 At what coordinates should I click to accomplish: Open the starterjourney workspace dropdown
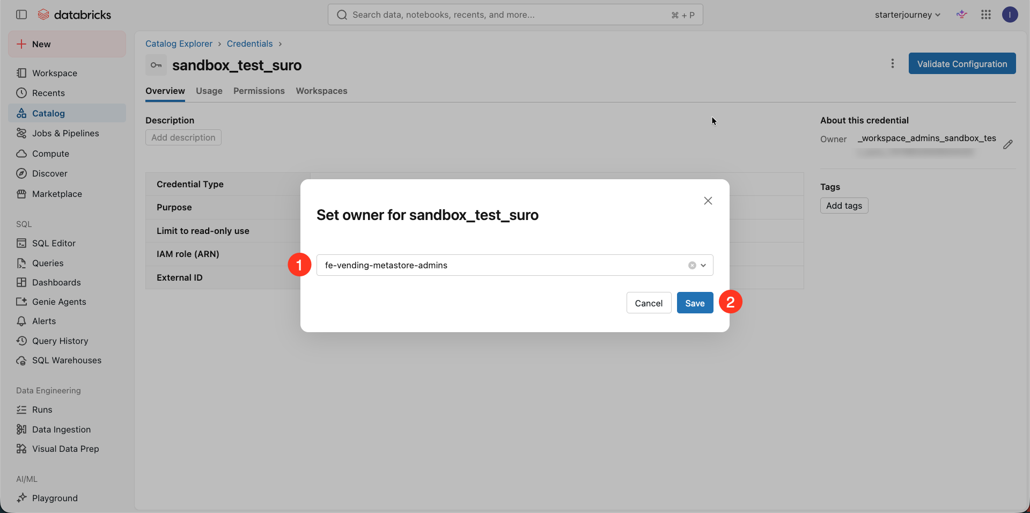click(x=908, y=14)
